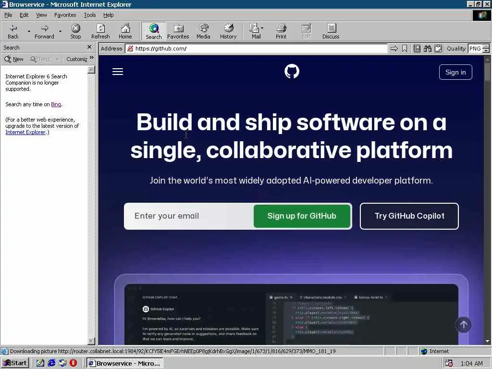Screen dimensions: 492x369
Task: Click the Copilot chat preview image
Action: click(x=291, y=314)
